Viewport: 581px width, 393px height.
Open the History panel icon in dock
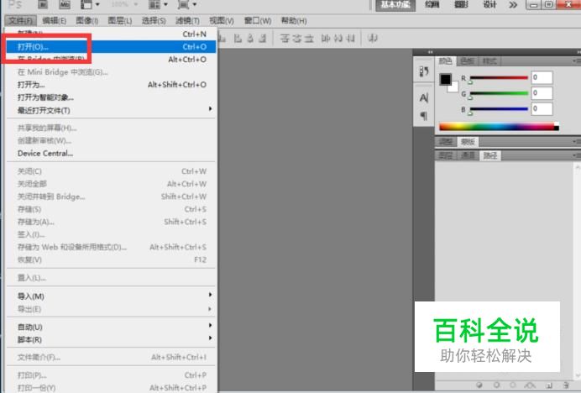pyautogui.click(x=423, y=71)
